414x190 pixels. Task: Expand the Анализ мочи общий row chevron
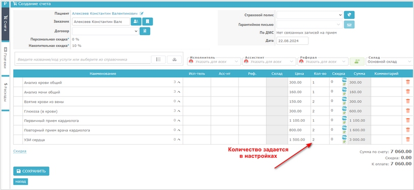[x=179, y=92]
